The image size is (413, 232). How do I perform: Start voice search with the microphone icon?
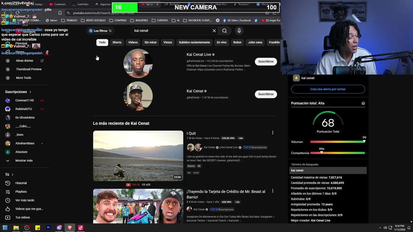point(239,31)
